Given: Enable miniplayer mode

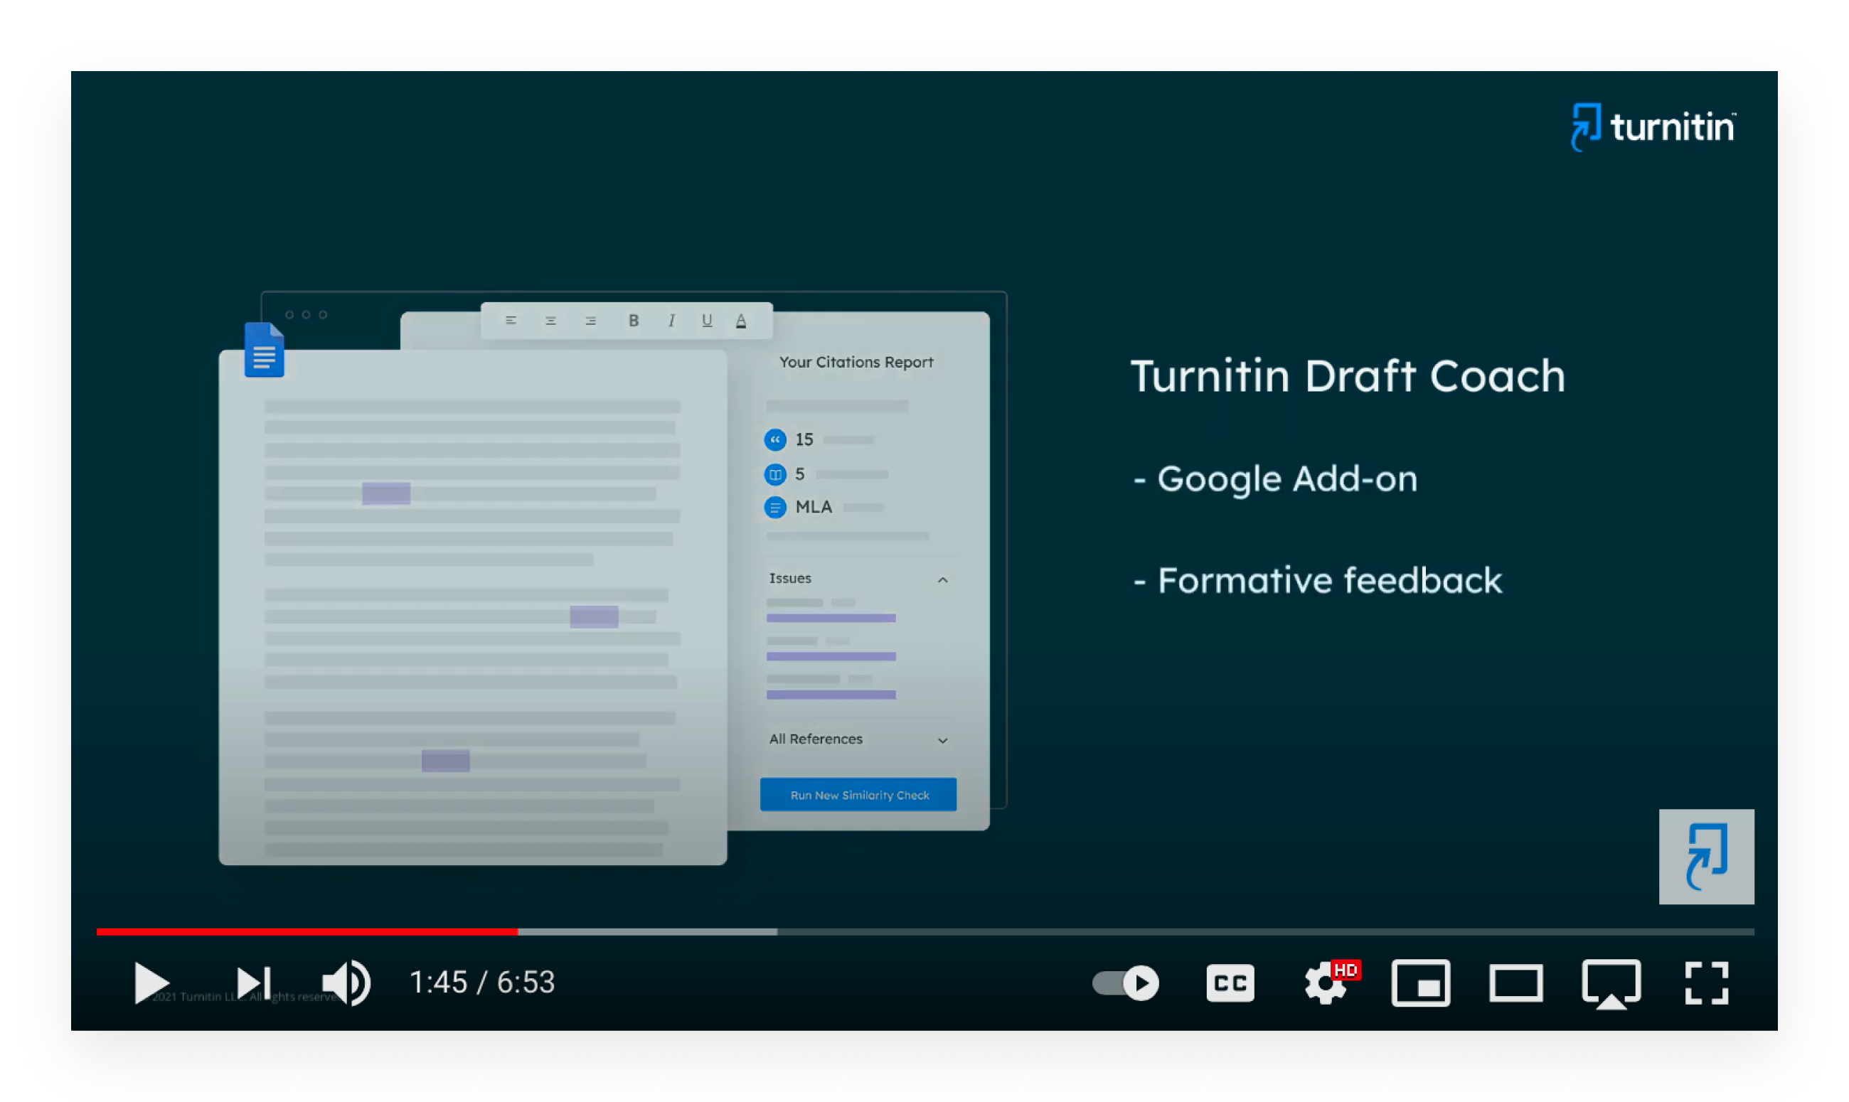Looking at the screenshot, I should point(1419,983).
